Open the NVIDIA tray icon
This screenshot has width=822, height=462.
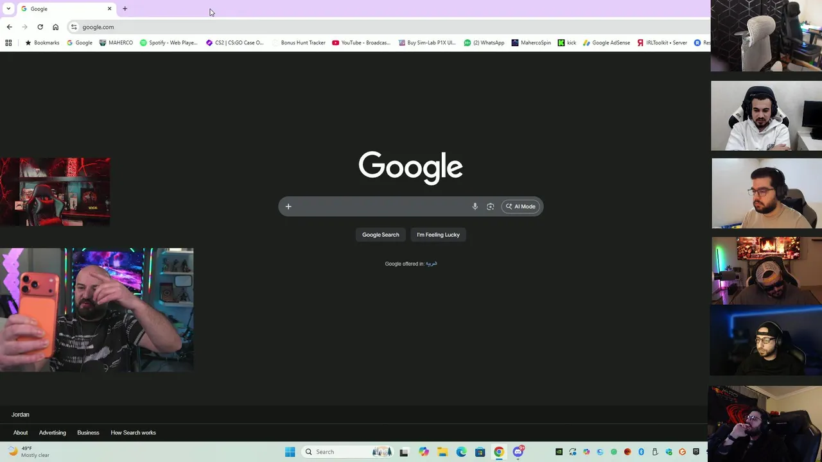[559, 452]
